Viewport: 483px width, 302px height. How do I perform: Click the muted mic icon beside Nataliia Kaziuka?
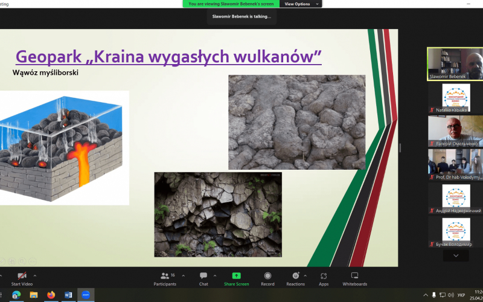coord(432,110)
